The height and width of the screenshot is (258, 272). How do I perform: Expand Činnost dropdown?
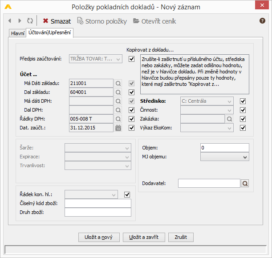207,110
